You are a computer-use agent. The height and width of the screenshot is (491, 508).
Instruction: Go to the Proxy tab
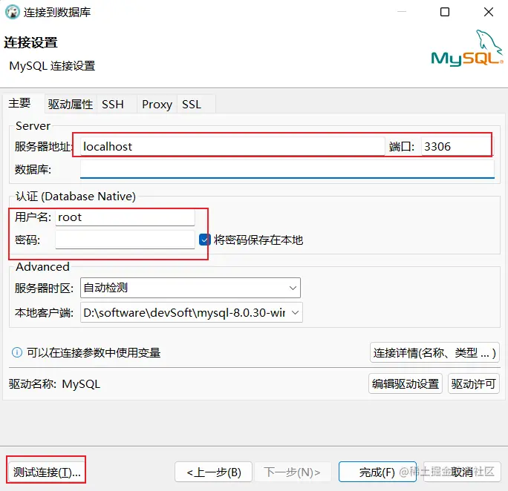click(x=157, y=104)
